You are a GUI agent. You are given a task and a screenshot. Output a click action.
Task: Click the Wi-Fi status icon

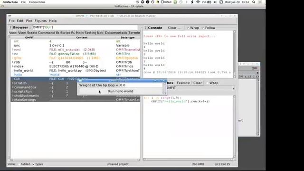click(198, 2)
